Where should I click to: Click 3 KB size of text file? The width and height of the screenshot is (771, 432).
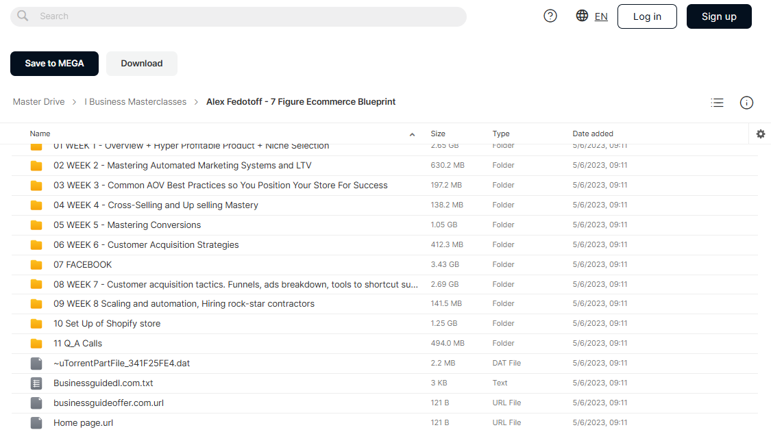point(439,383)
